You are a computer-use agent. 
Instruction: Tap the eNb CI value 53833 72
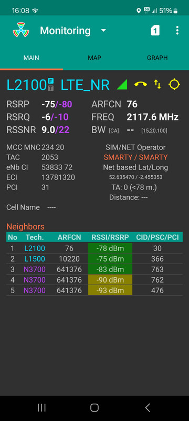57,167
